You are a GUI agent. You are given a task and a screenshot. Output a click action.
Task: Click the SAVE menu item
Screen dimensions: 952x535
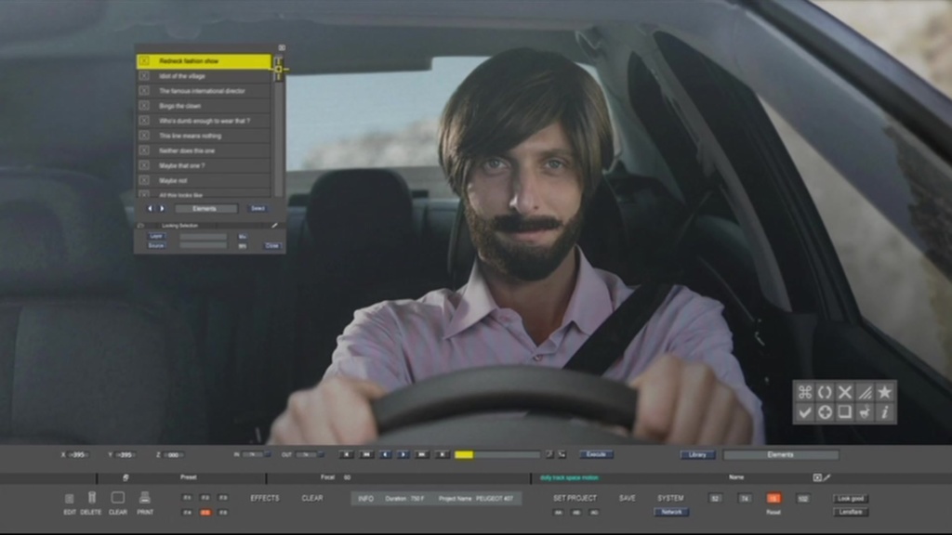coord(628,498)
